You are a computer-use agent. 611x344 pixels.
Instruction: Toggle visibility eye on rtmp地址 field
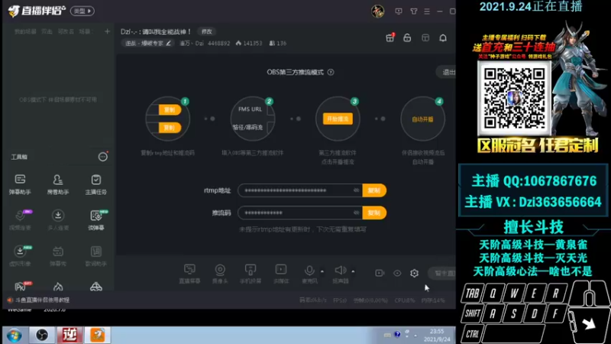(x=356, y=190)
